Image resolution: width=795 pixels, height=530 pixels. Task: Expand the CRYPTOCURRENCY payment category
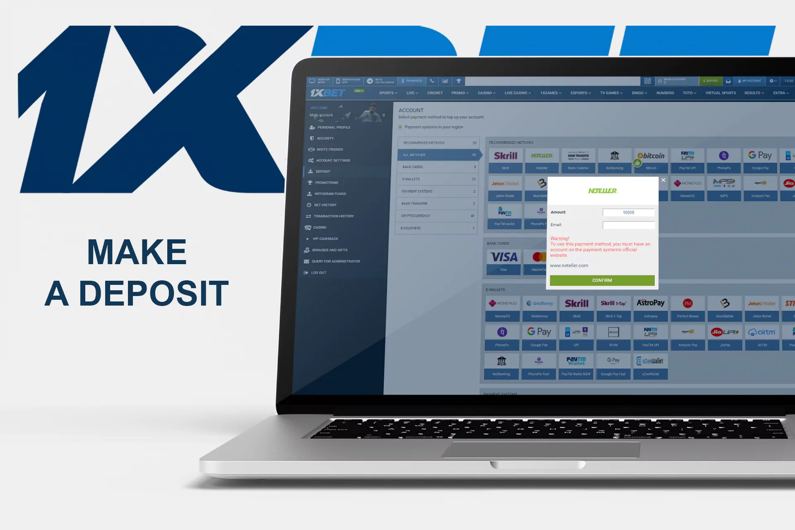pos(437,216)
